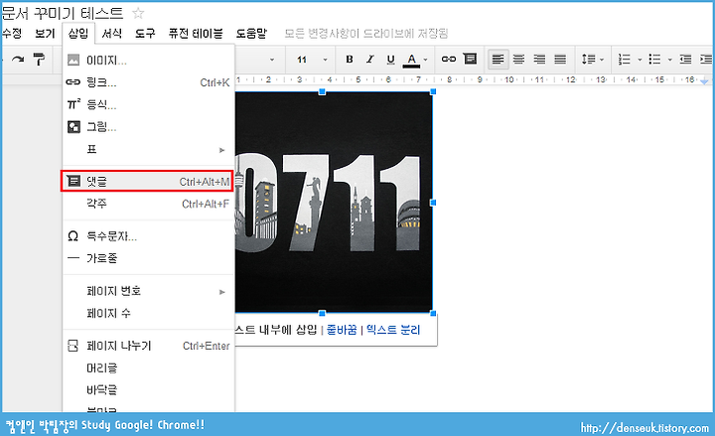Expand numbered list style arrow
This screenshot has width=715, height=436.
[x=640, y=60]
